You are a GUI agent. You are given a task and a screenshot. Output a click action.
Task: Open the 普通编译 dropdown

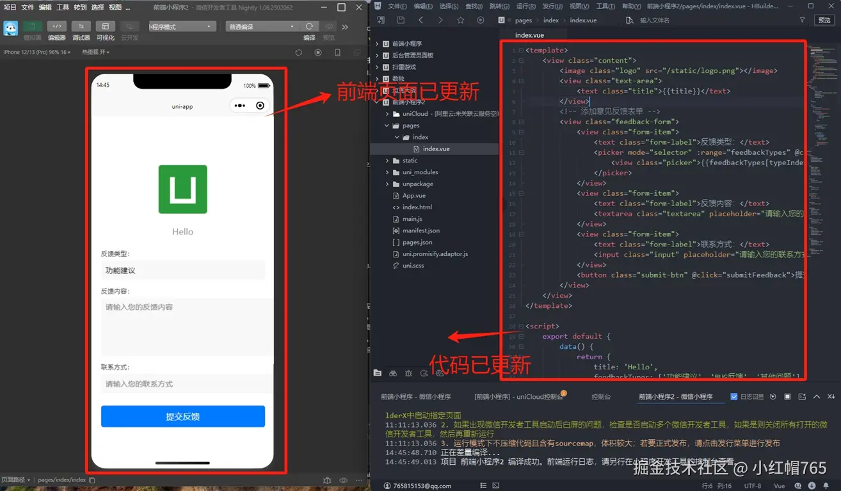262,27
